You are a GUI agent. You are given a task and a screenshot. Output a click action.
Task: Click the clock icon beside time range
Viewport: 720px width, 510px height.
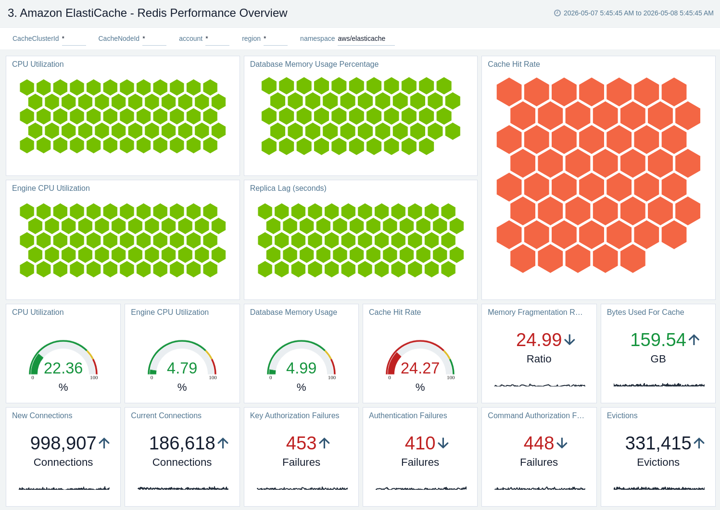click(x=557, y=13)
